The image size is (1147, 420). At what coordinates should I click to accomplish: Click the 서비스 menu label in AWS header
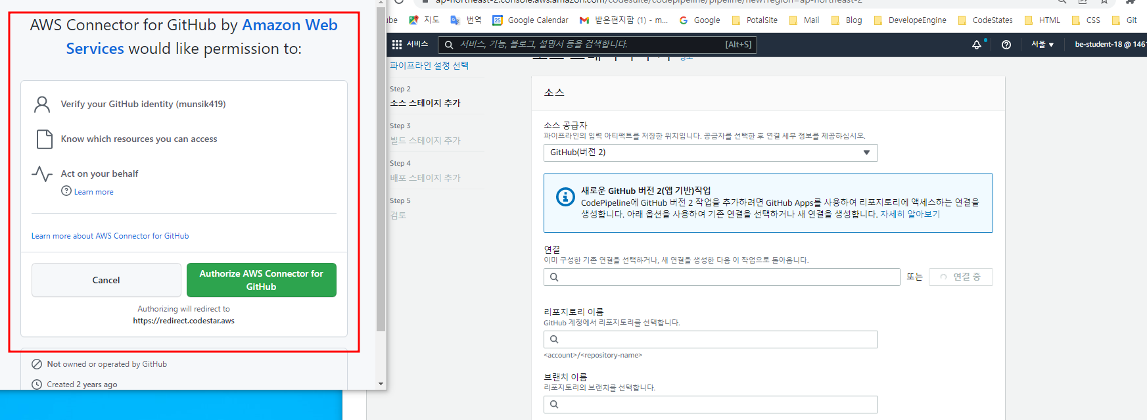(x=417, y=44)
